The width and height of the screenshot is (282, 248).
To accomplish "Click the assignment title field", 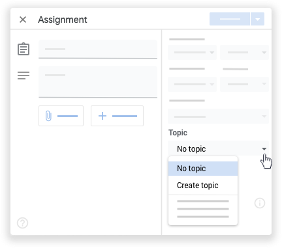I will [98, 49].
